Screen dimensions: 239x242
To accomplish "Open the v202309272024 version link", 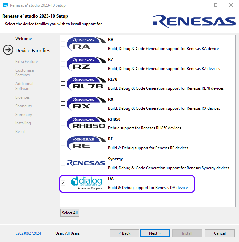I will 28,233.
